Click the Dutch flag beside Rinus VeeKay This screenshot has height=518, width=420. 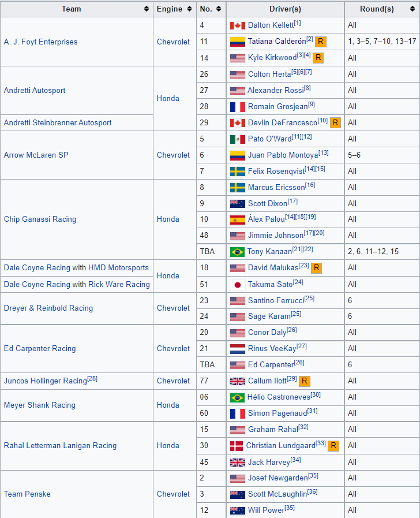coord(237,349)
